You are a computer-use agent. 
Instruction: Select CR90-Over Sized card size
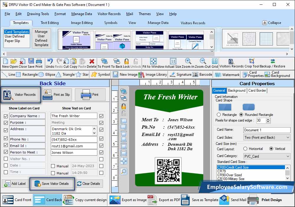230,175
